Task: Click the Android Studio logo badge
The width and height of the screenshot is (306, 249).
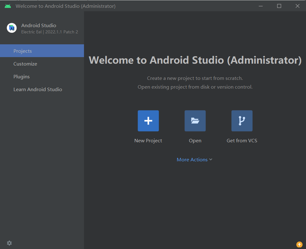Action: click(12, 28)
